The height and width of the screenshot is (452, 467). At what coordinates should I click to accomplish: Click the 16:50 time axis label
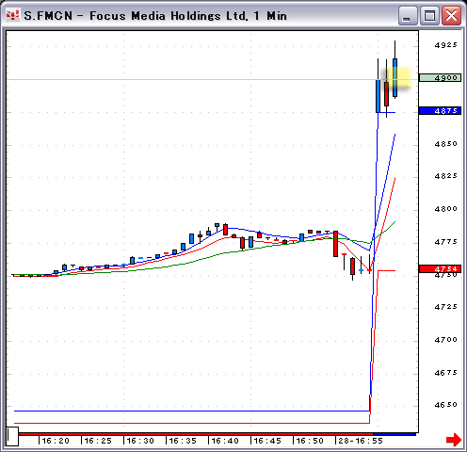[x=310, y=441]
